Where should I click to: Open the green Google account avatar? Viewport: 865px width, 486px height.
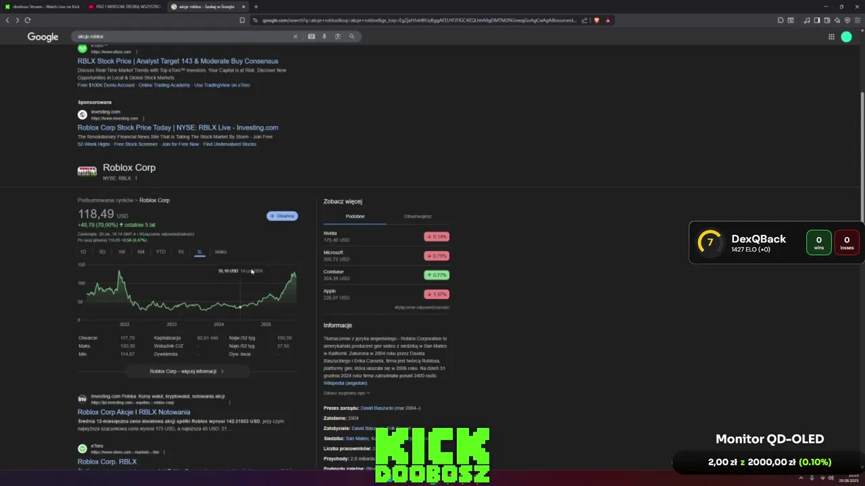tap(846, 36)
